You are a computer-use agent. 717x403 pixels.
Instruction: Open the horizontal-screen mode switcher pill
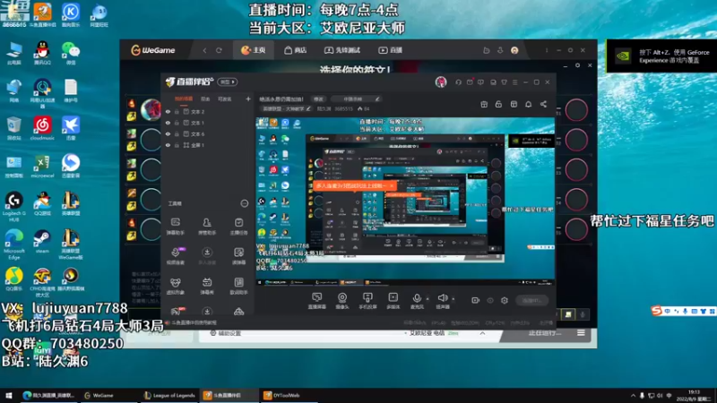click(228, 81)
